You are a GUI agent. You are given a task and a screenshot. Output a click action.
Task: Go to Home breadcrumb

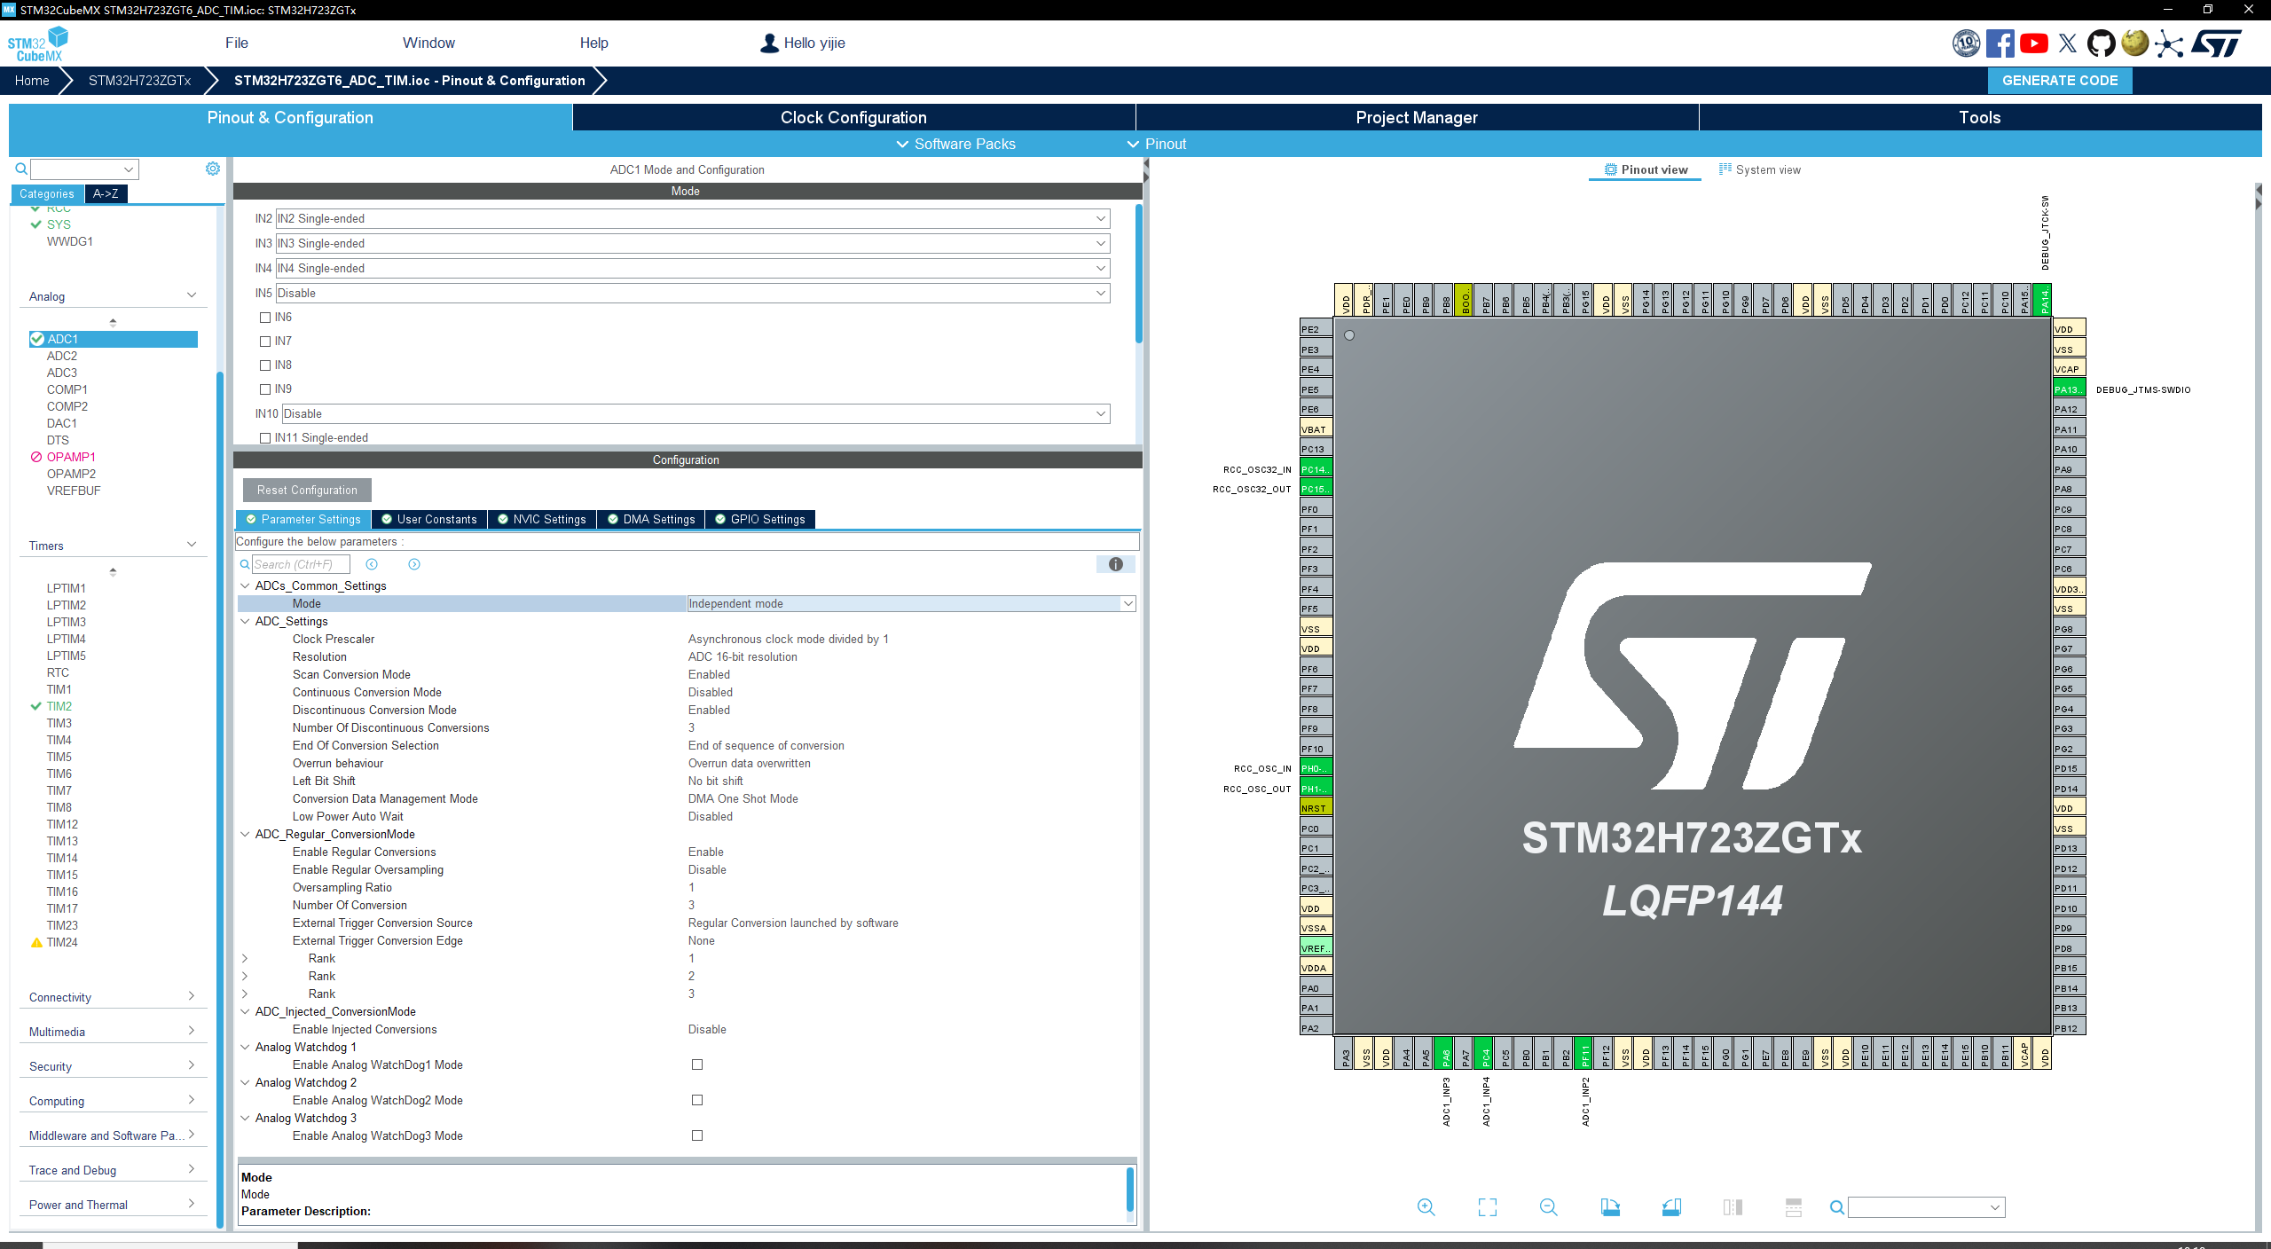[x=32, y=80]
